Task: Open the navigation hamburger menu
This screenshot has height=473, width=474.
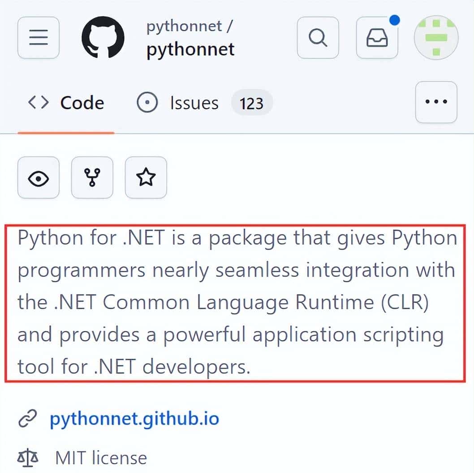Action: click(38, 38)
